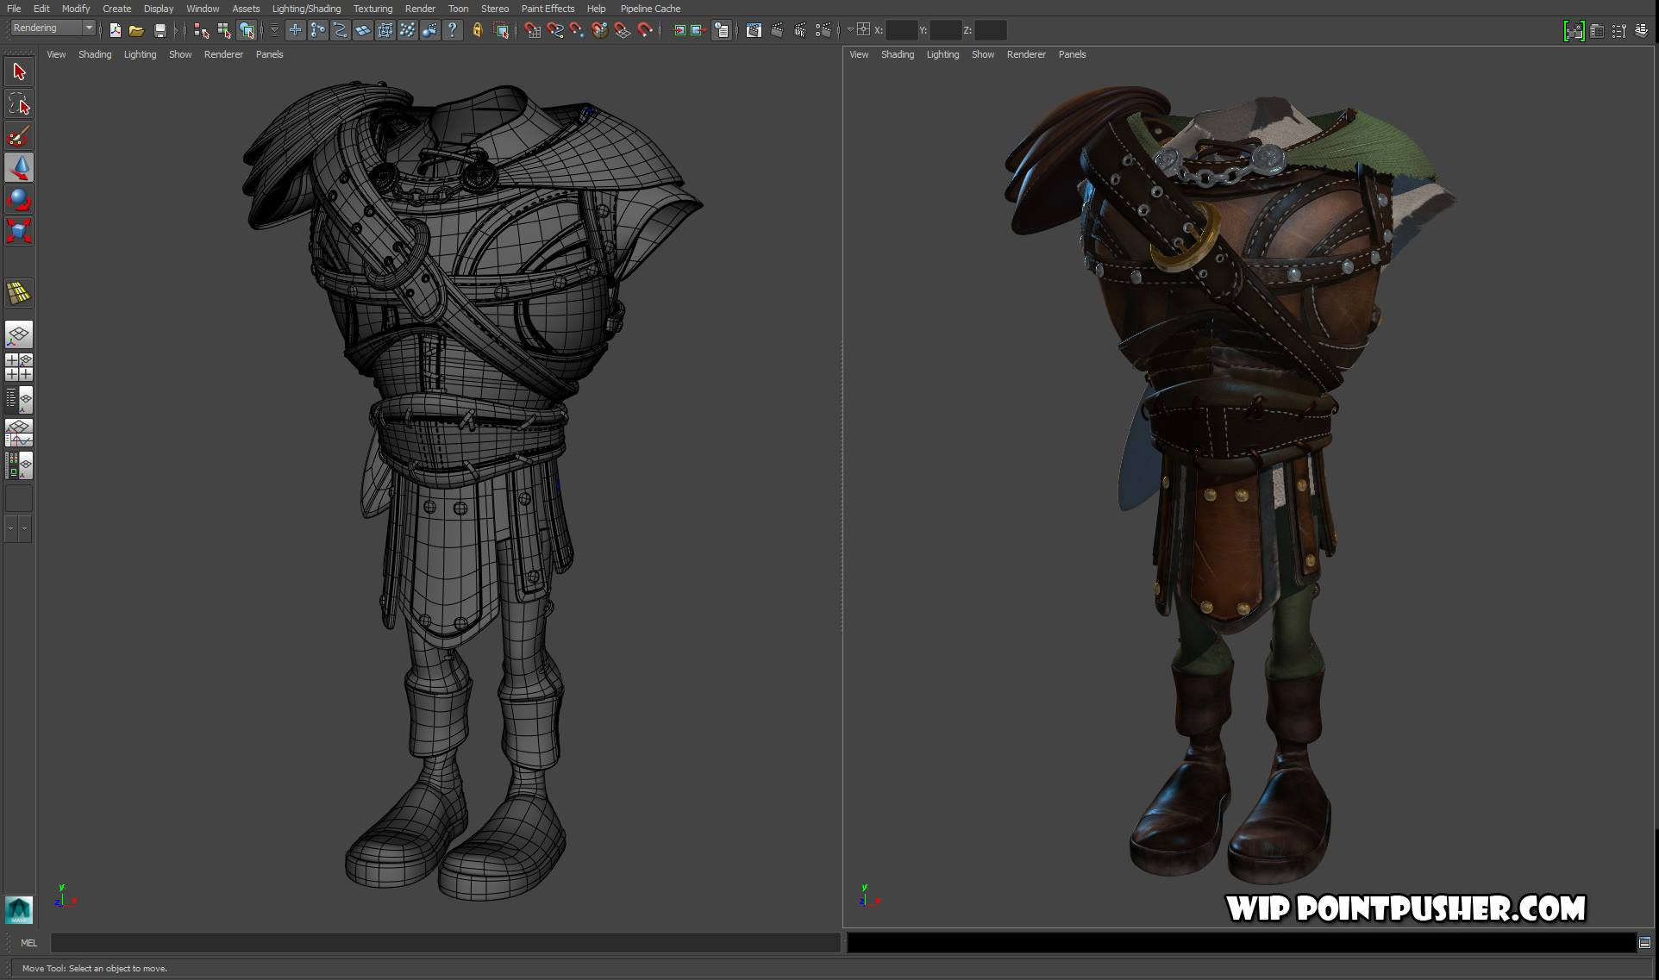
Task: Toggle the rendering selection mask
Action: pos(429,30)
